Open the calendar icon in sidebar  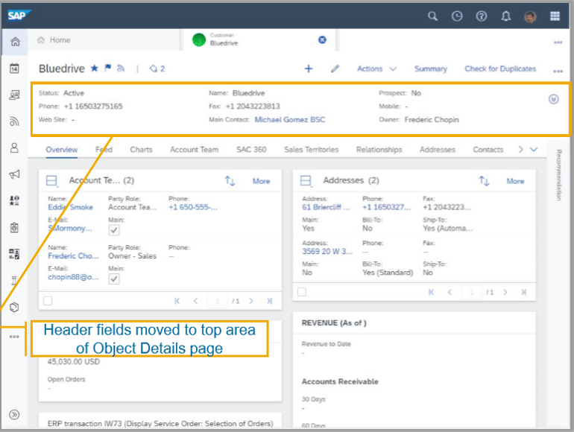[14, 69]
